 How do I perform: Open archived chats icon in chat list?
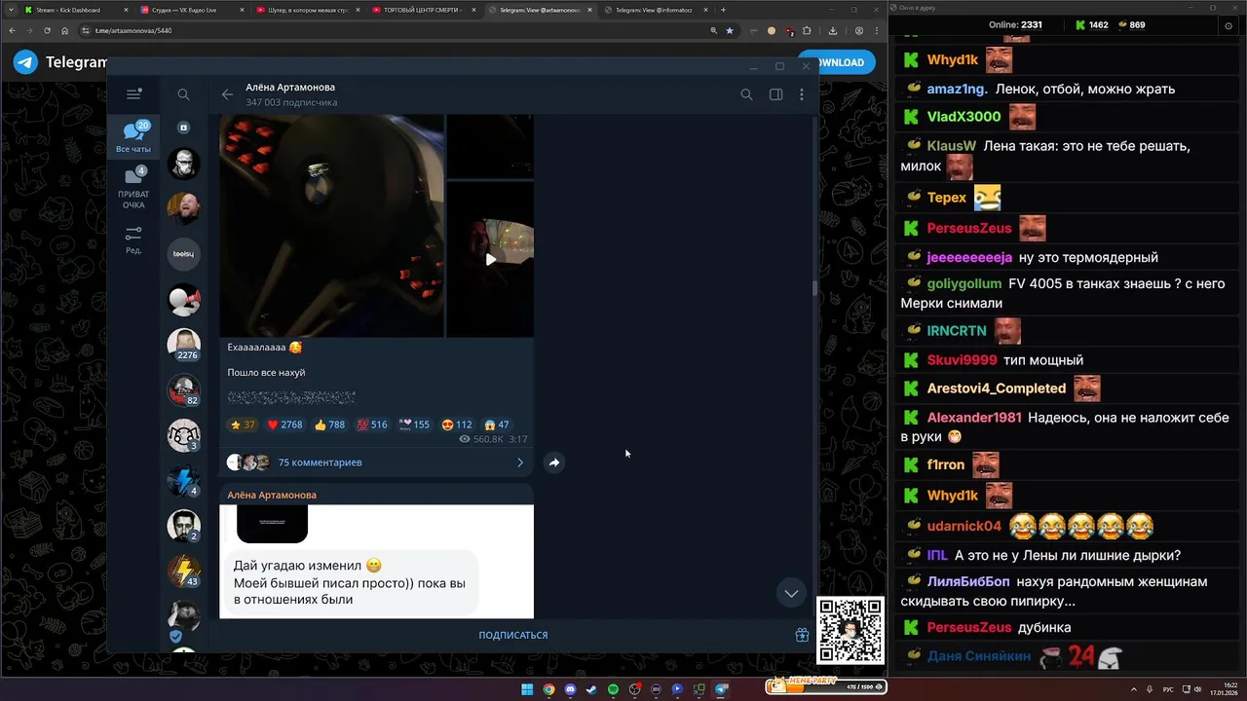[x=183, y=128]
